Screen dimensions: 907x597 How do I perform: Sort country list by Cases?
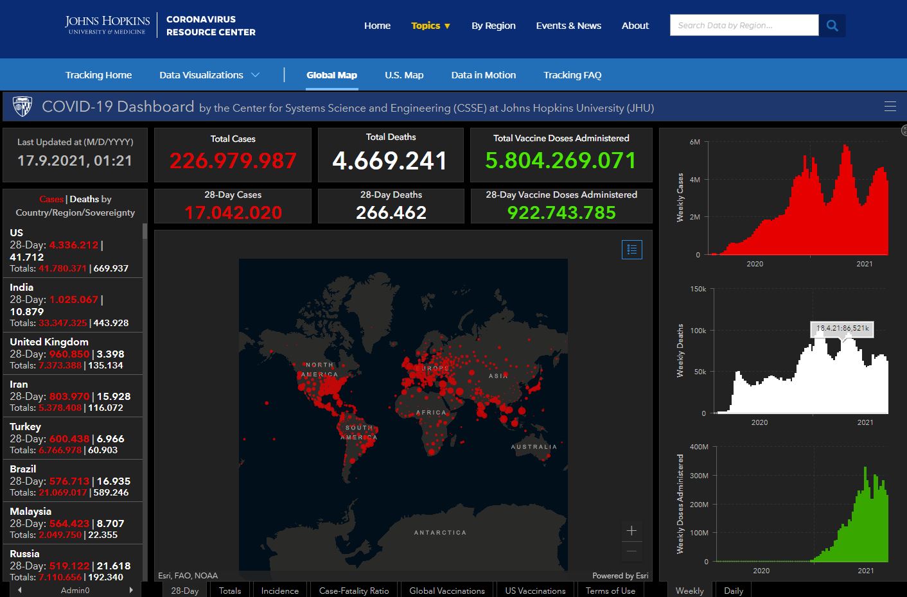pos(51,199)
